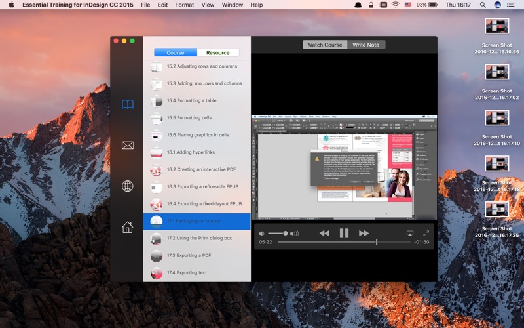
Task: Click the lock icon in menu bar
Action: (x=371, y=5)
